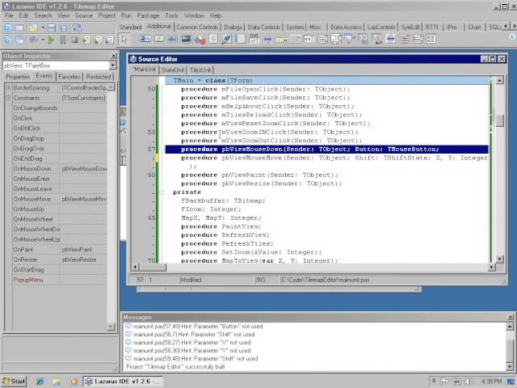Open the pbView: TPaintBox component dropdown
This screenshot has height=388, width=517.
tap(113, 65)
